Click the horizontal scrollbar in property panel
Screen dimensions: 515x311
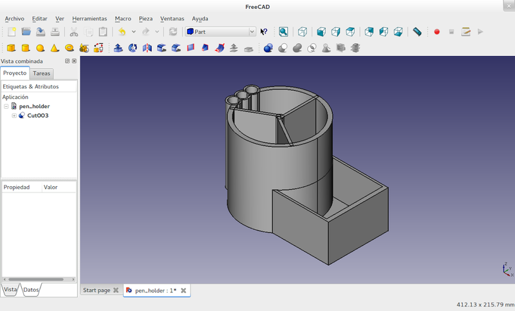coord(35,279)
